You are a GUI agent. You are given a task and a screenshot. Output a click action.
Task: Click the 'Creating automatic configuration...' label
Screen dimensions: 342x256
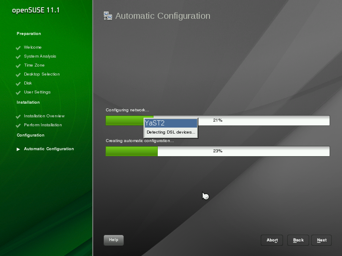(140, 141)
